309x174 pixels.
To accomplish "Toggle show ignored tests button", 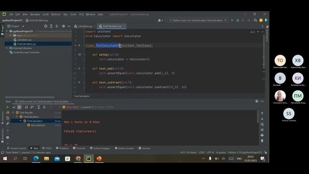I will click(x=19, y=107).
